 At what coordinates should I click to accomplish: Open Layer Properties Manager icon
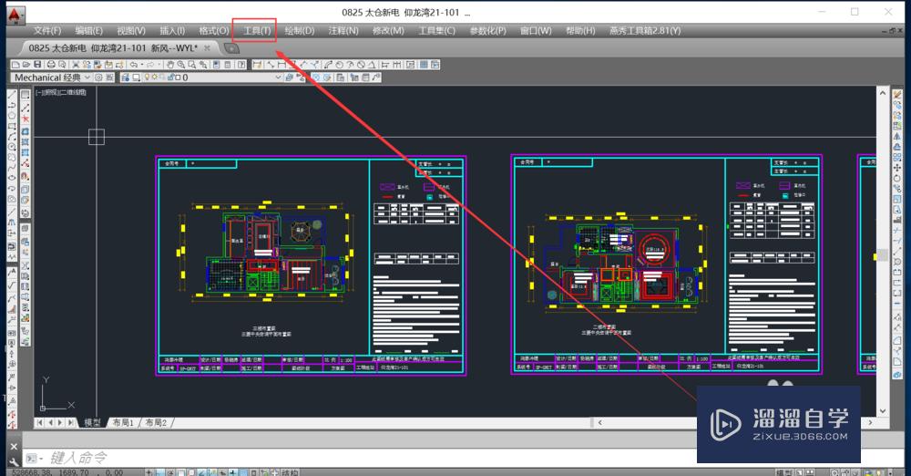(126, 78)
